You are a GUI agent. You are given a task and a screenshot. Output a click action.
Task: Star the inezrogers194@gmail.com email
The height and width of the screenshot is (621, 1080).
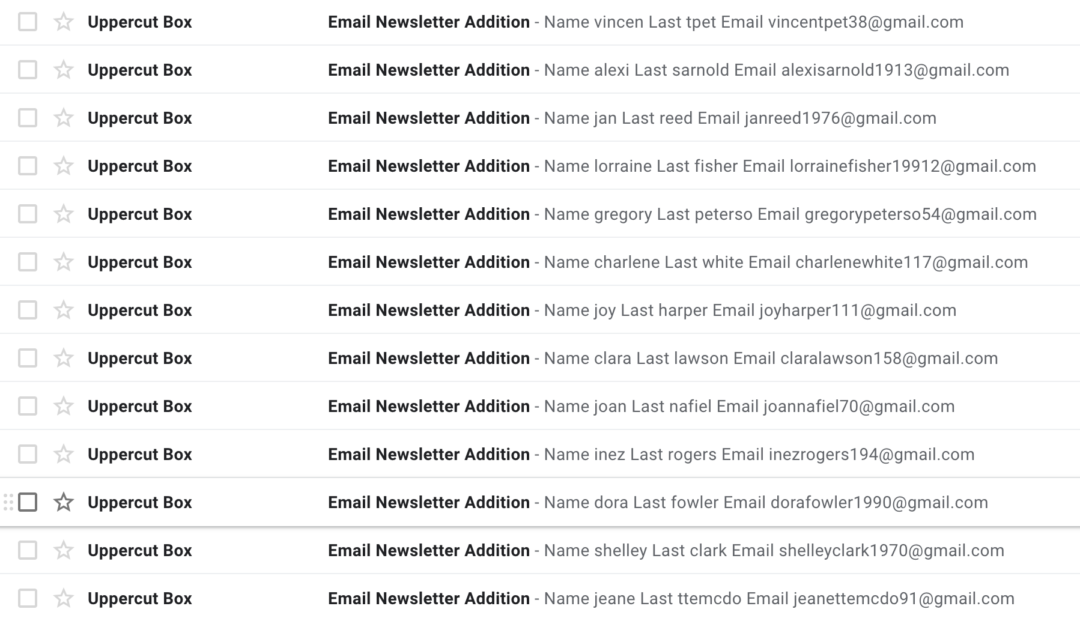tap(63, 455)
